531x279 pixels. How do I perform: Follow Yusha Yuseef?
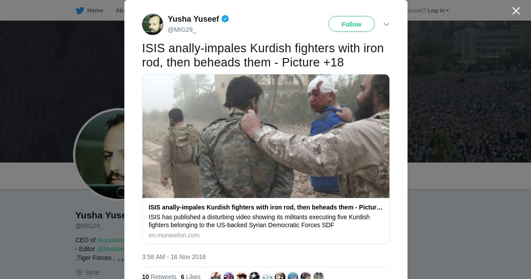[351, 24]
